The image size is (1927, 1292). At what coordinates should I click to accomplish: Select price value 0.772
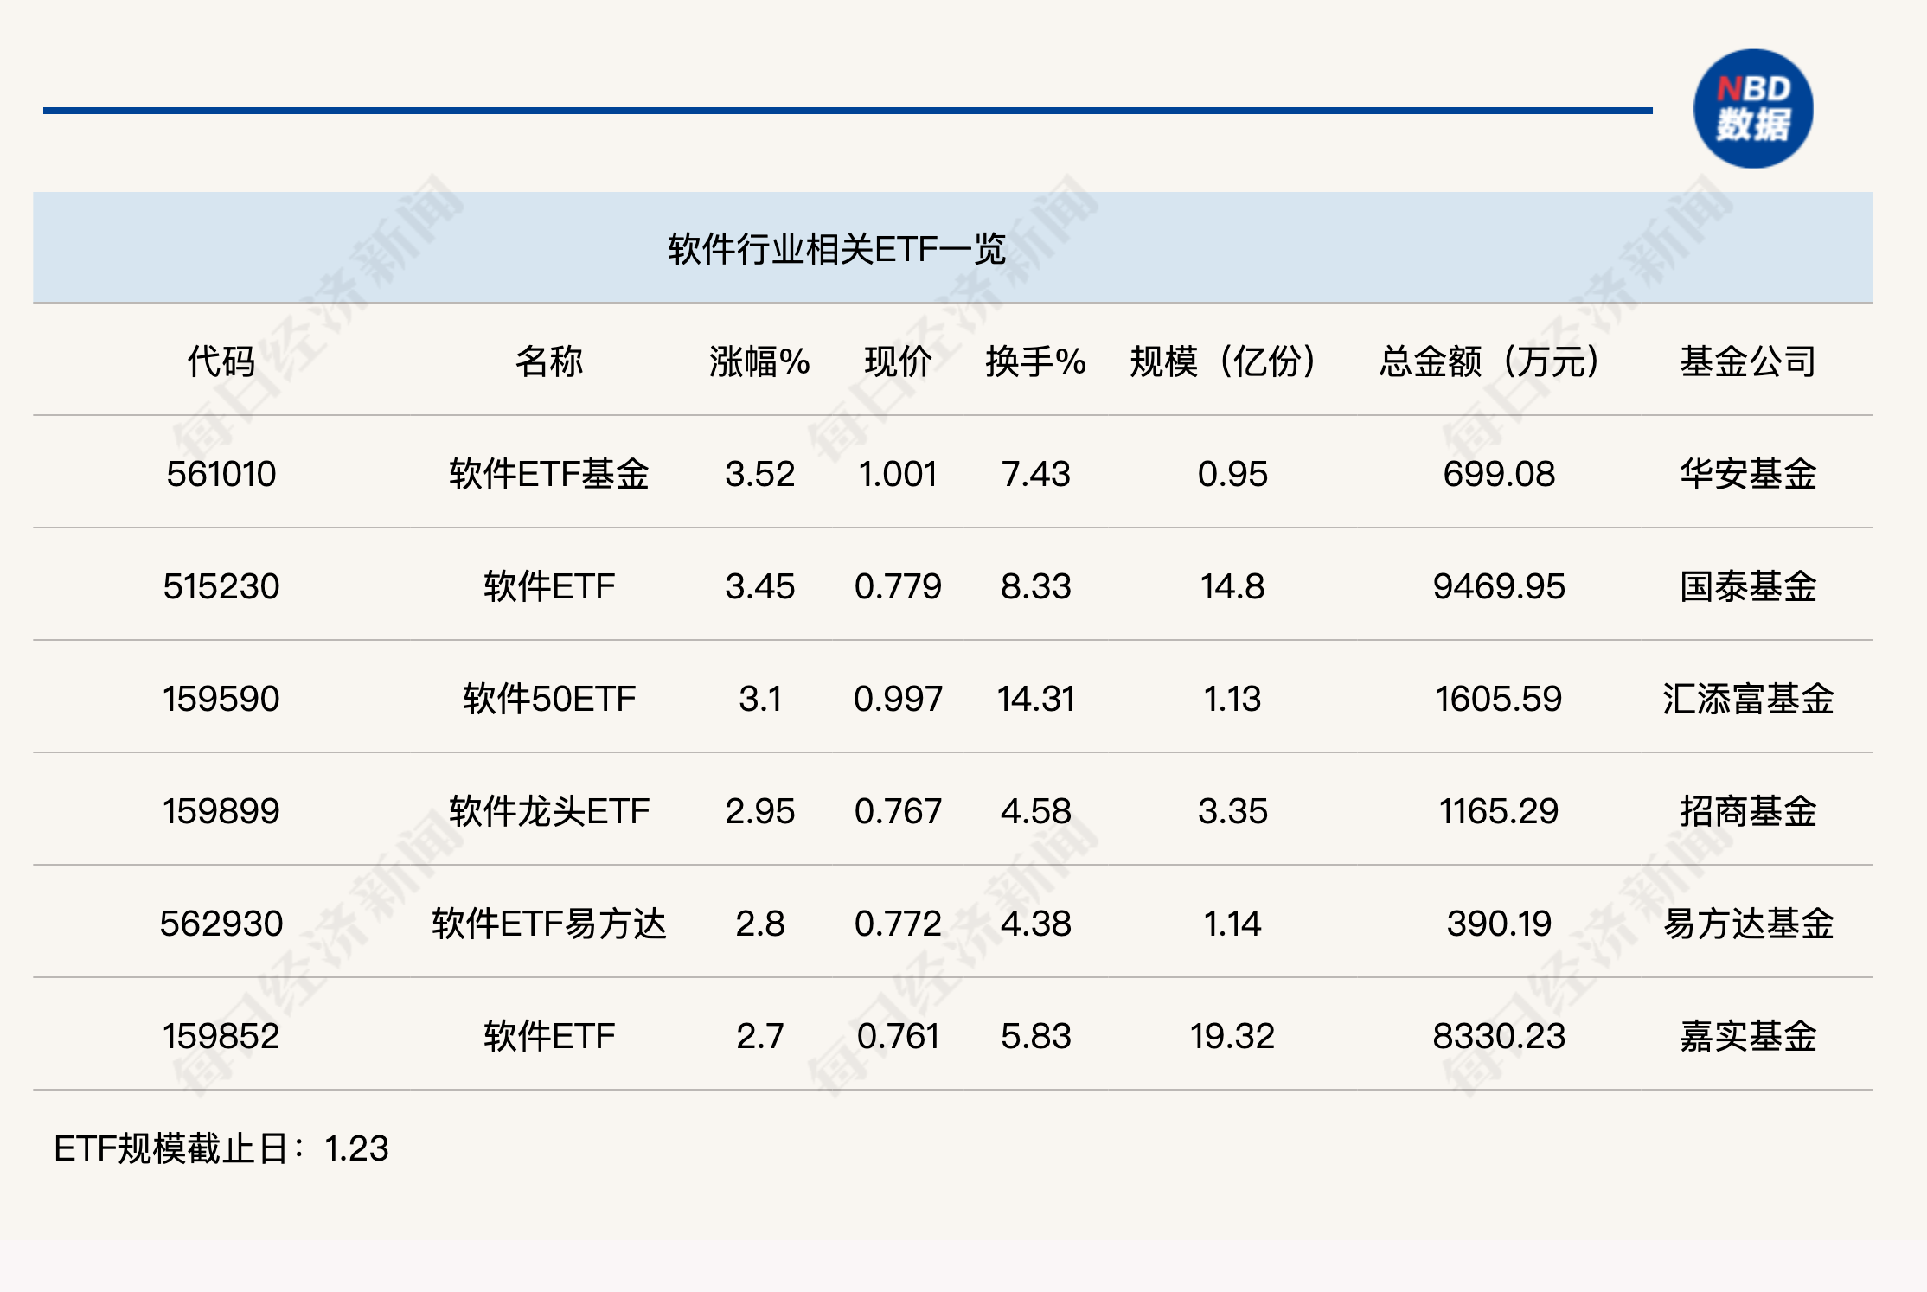898,924
